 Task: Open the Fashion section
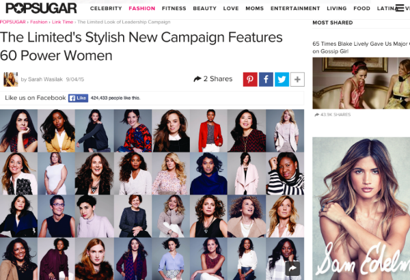click(142, 8)
